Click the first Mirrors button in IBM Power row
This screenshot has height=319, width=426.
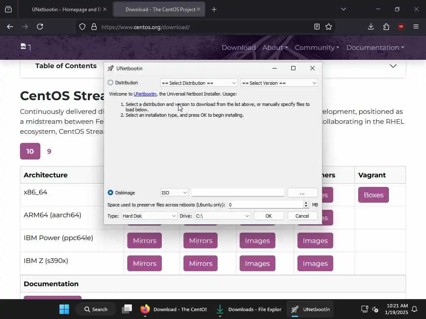144,240
